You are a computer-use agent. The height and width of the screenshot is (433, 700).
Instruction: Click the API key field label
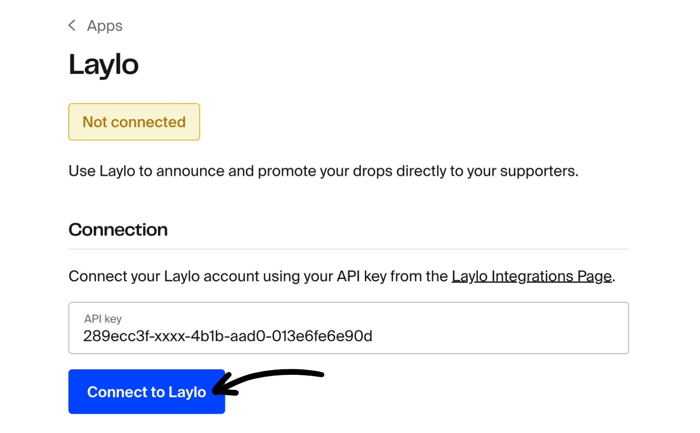click(102, 319)
